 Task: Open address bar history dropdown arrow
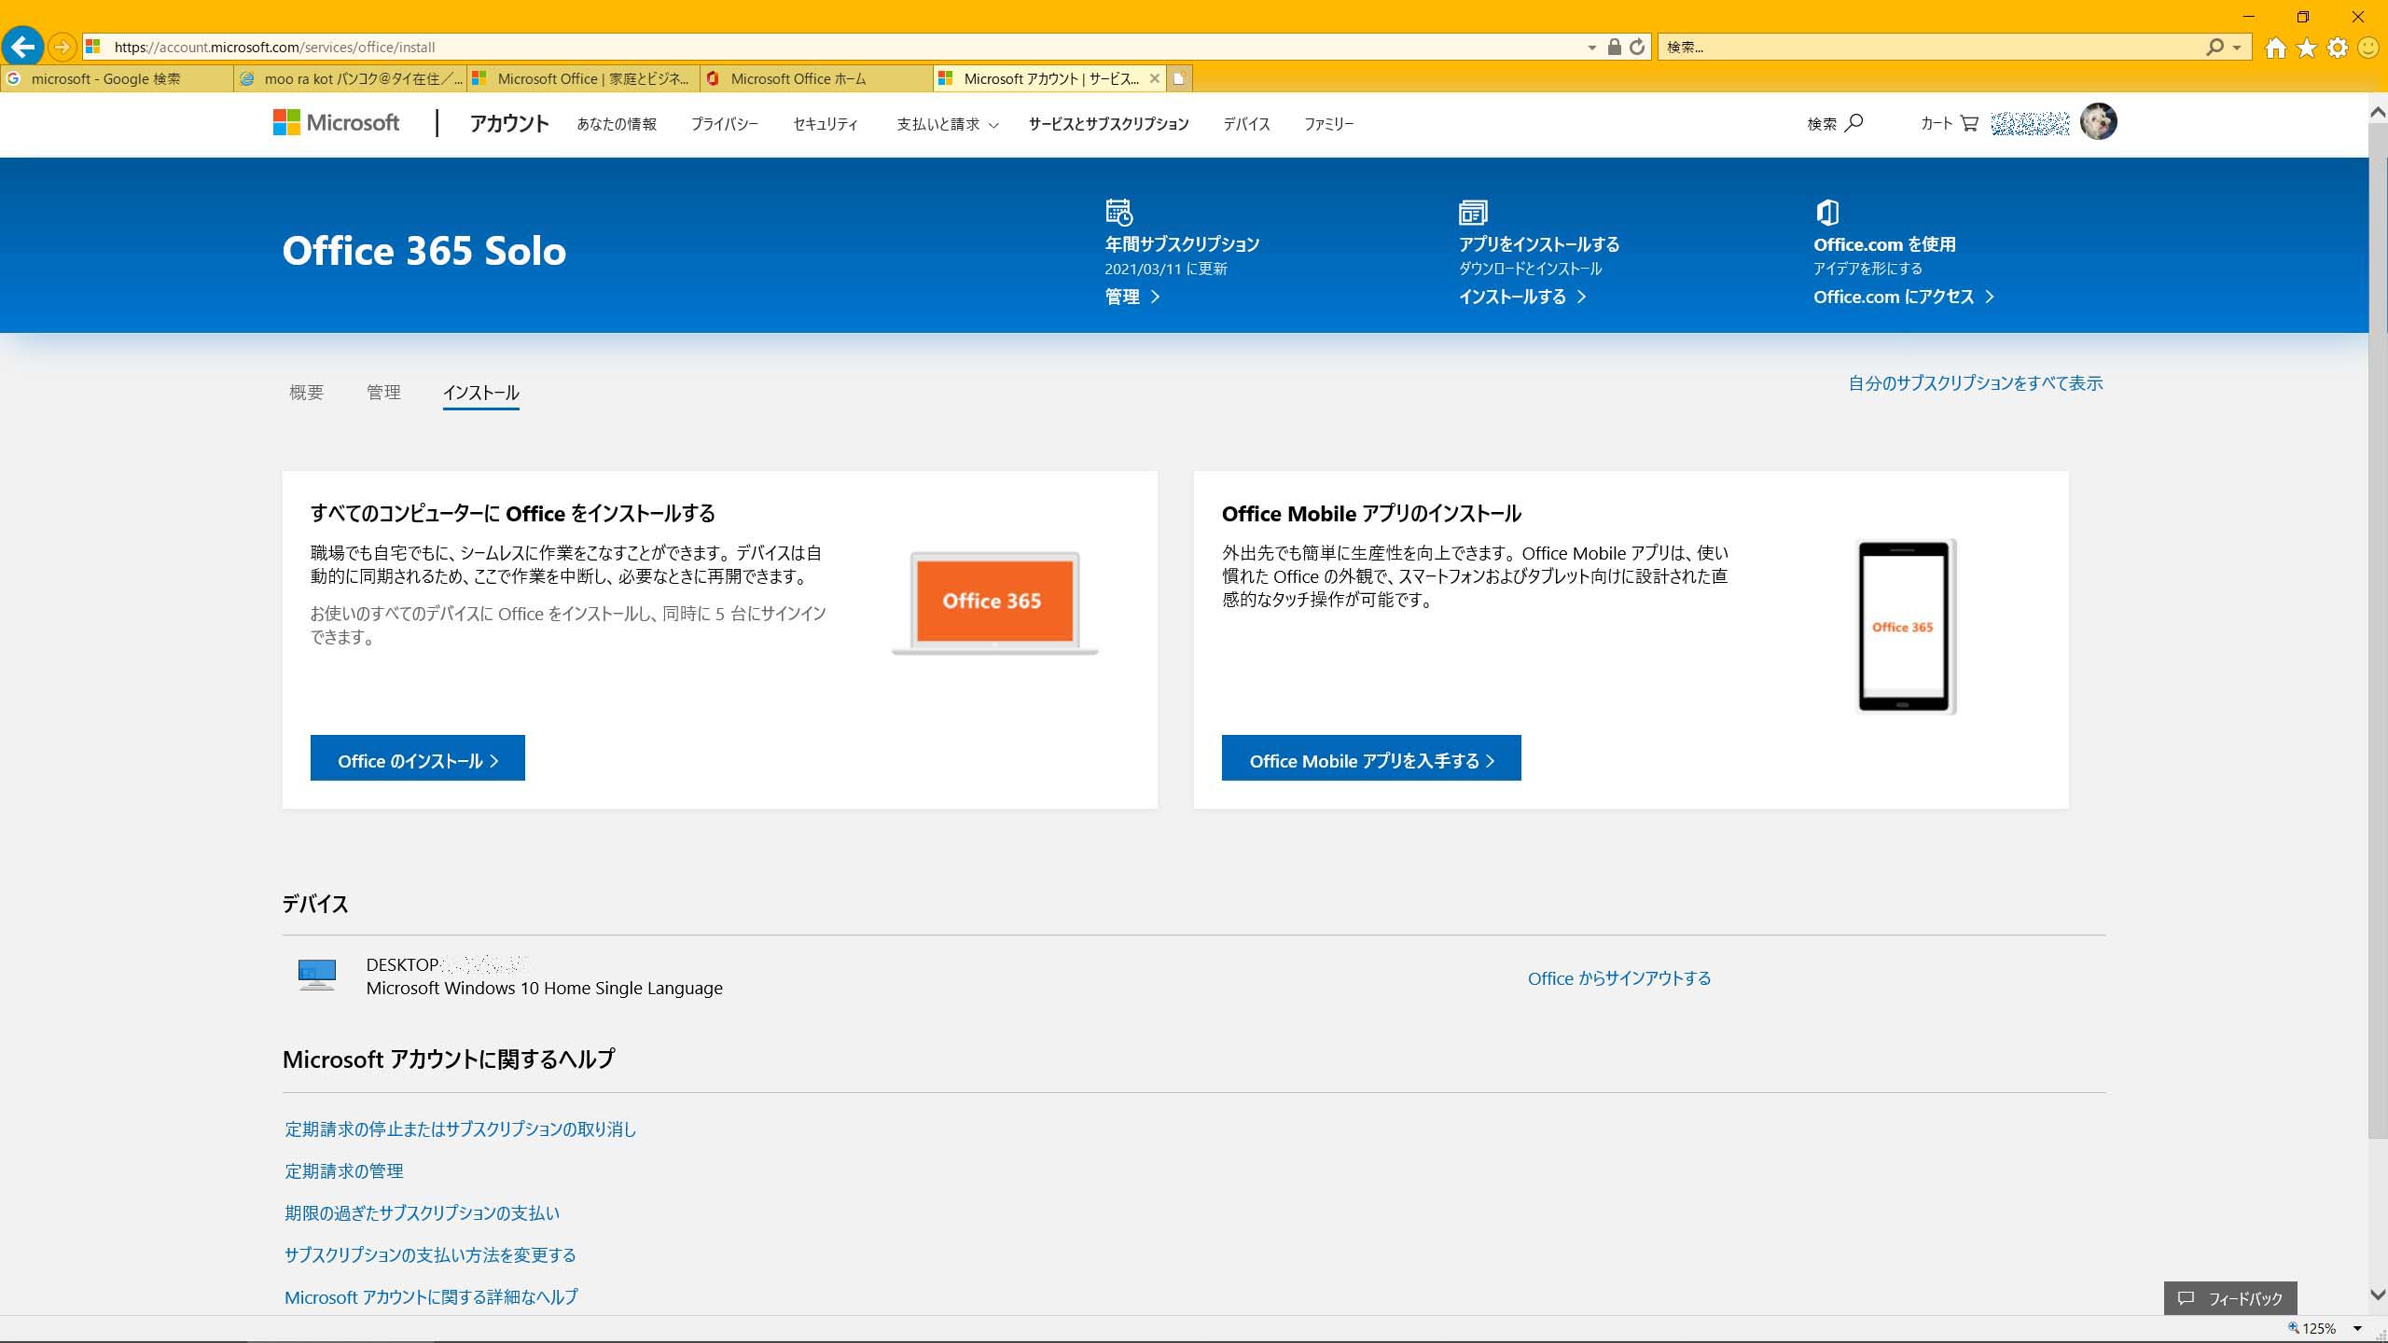click(x=1592, y=48)
